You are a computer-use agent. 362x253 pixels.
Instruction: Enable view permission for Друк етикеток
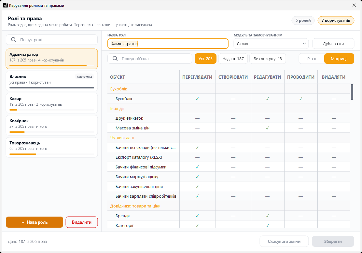(197, 118)
